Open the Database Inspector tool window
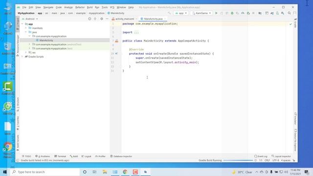The height and width of the screenshot is (176, 313). pyautogui.click(x=121, y=156)
